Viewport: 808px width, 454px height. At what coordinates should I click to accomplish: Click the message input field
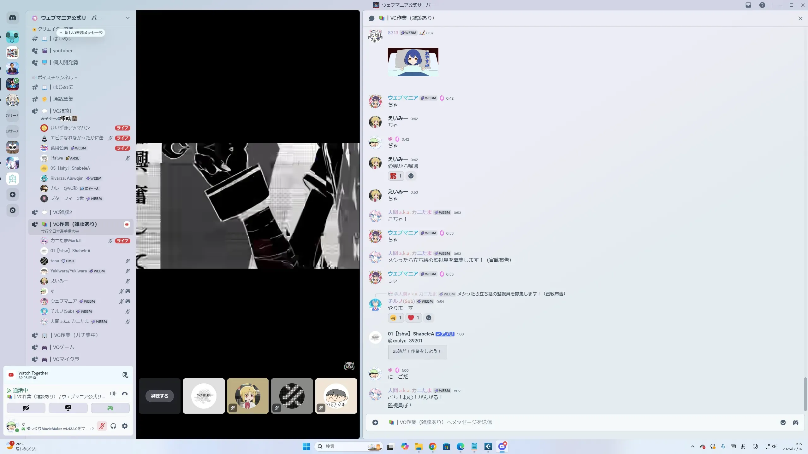tap(568, 422)
